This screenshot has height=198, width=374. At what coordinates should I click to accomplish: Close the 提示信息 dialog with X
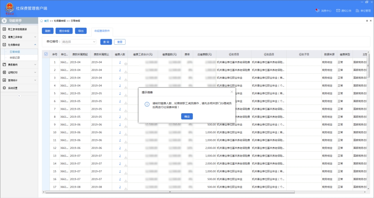232,92
